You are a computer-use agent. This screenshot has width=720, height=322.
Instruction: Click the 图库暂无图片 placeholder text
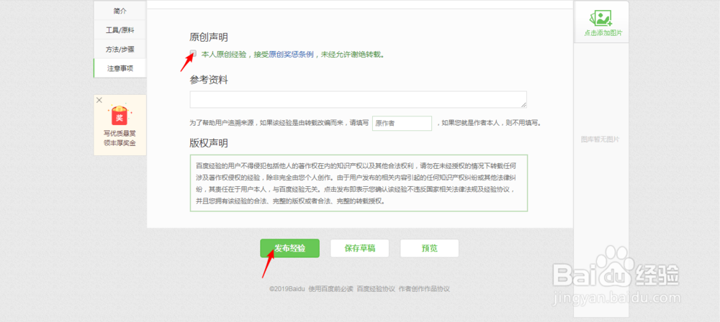point(600,139)
